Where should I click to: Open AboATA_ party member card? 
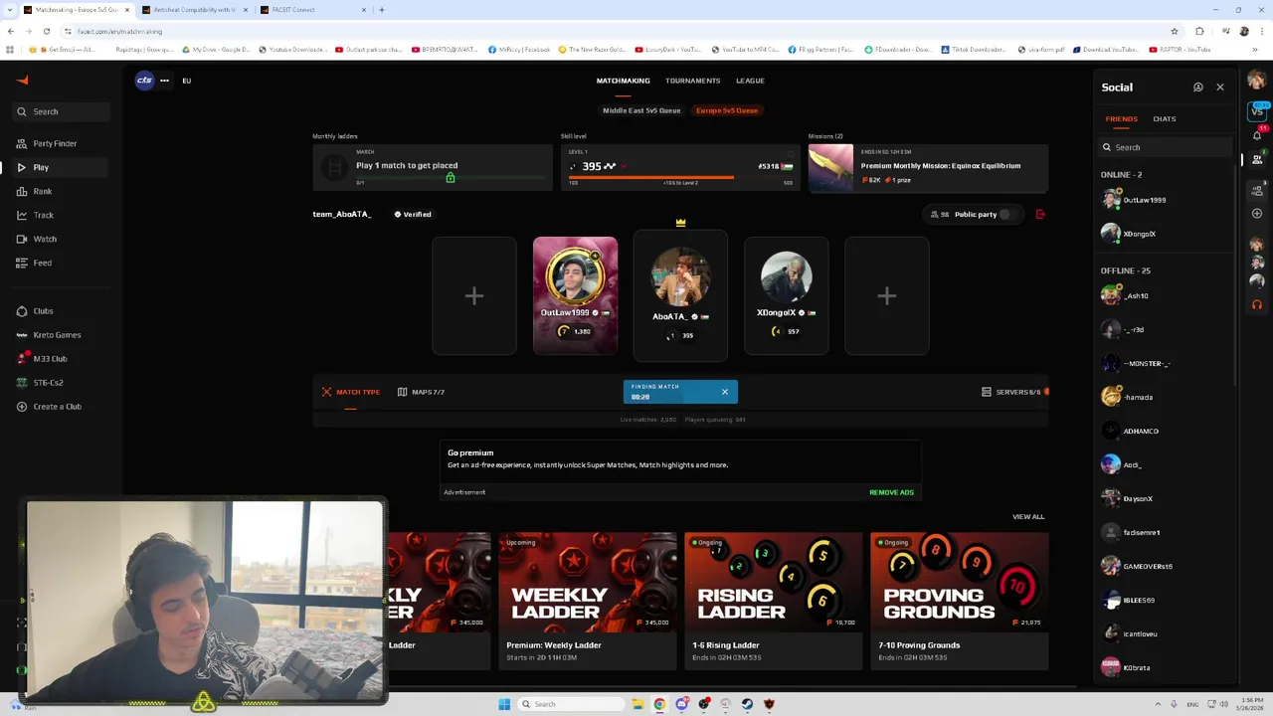tap(680, 295)
